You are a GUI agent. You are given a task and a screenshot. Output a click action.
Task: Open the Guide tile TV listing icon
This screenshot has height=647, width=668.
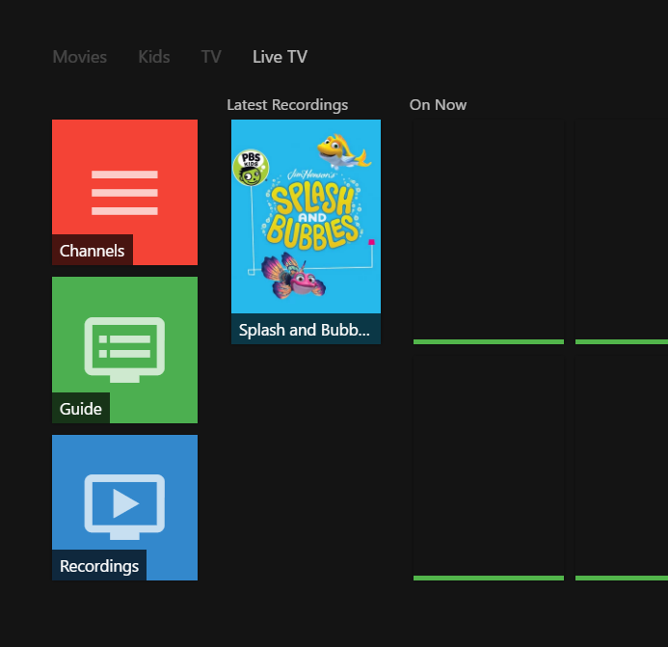(124, 349)
